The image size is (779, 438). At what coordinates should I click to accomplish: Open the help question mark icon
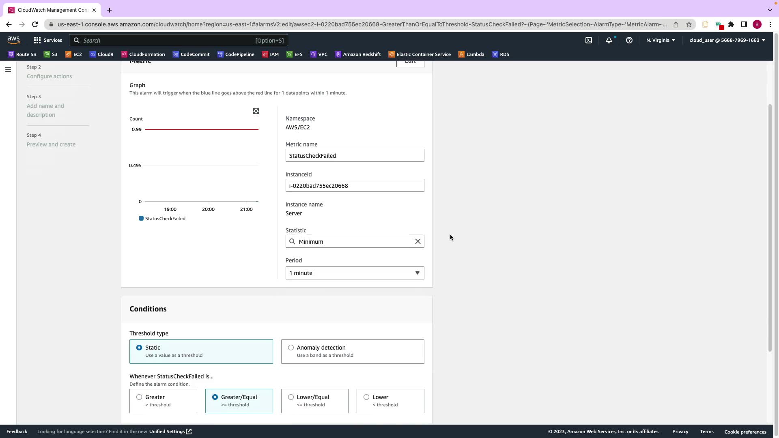pos(629,40)
